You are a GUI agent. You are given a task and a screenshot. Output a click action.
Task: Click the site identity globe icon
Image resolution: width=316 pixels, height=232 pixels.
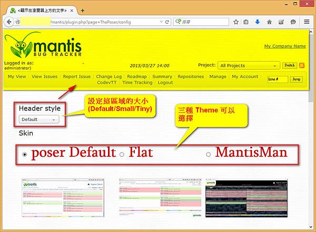pyautogui.click(x=18, y=22)
